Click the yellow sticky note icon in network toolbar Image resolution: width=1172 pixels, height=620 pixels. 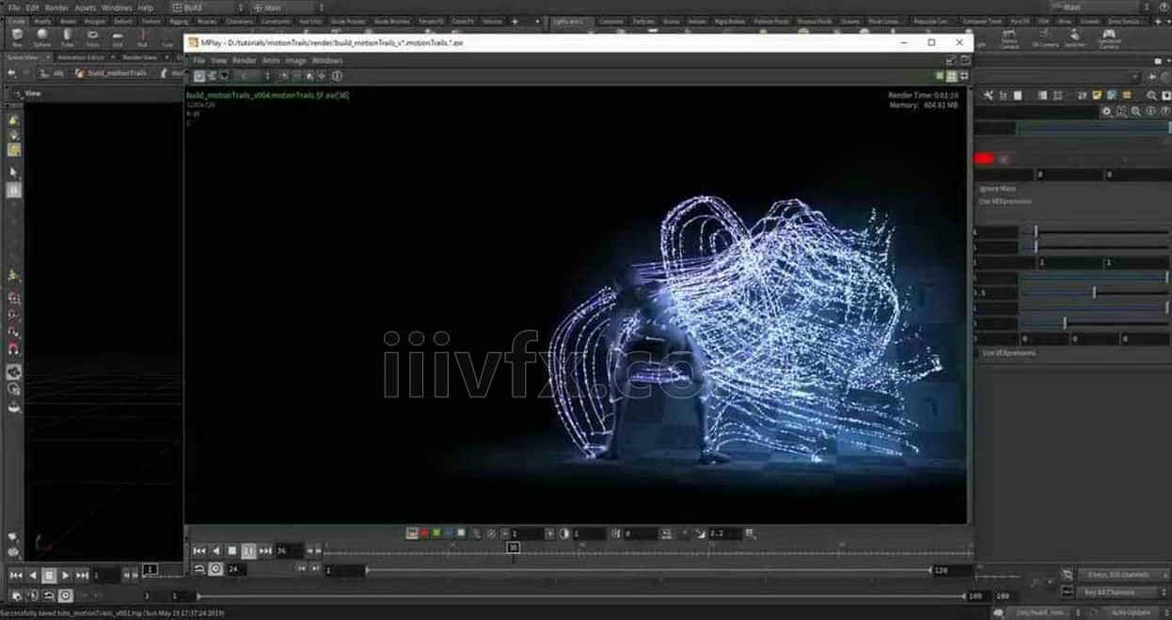(1095, 95)
